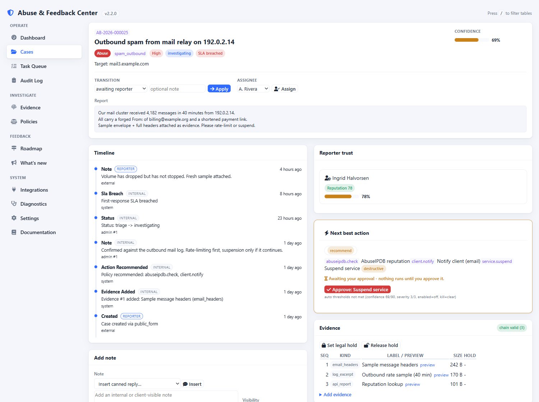Click the confidence progress bar
The image size is (539, 402).
[471, 40]
